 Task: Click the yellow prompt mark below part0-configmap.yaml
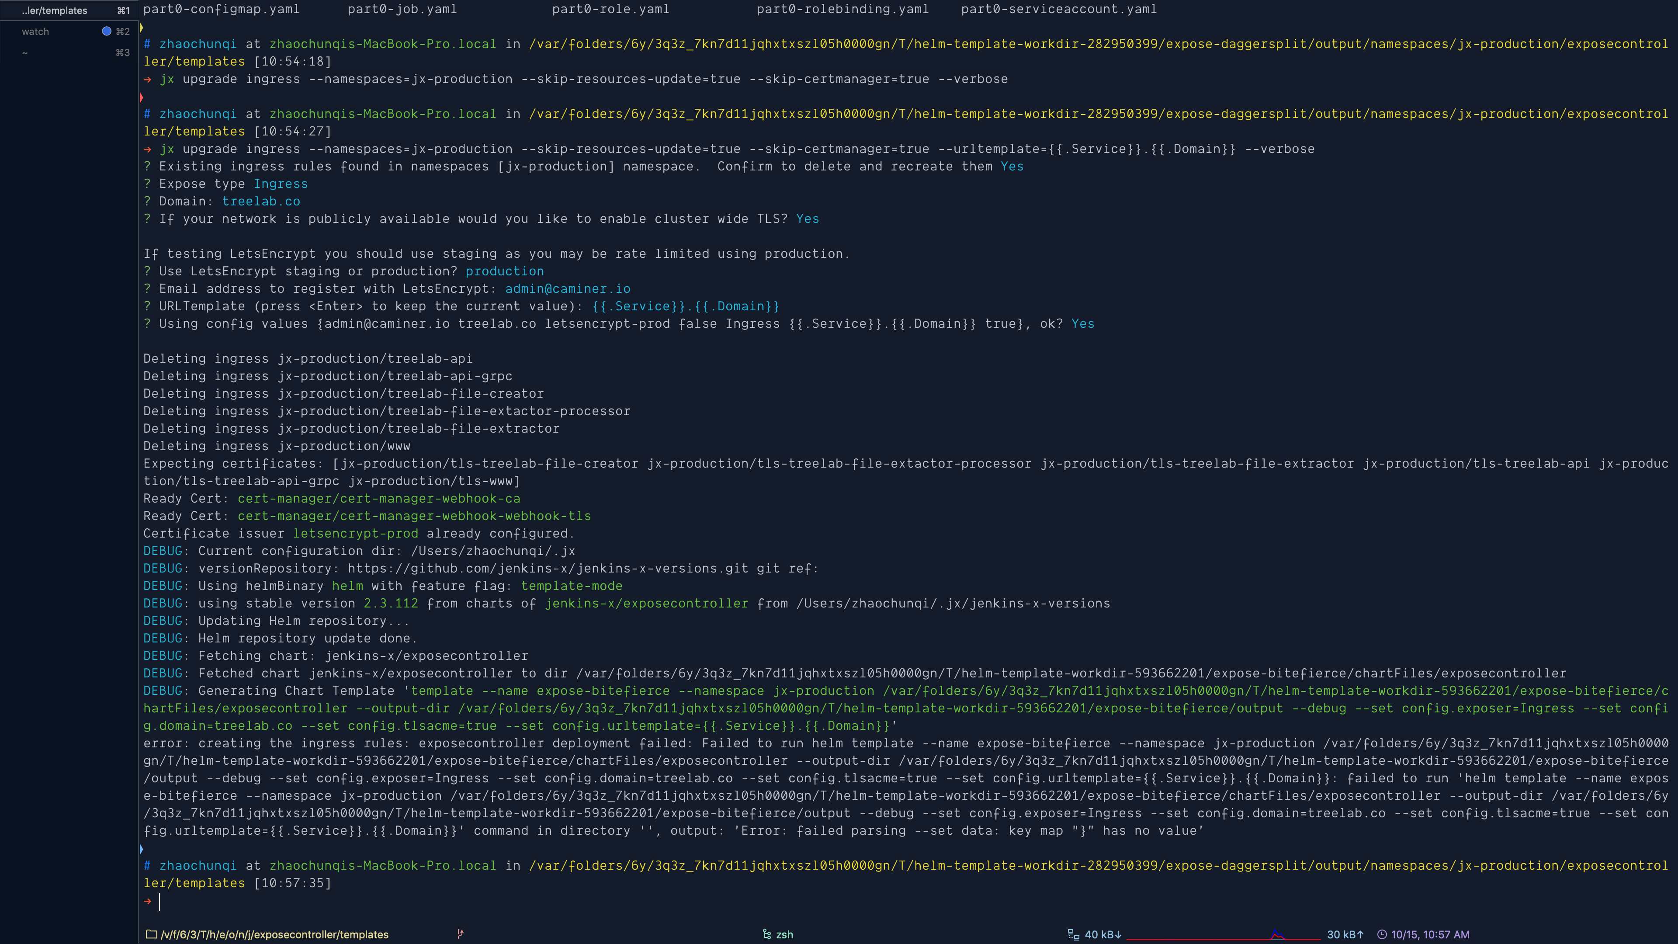[x=141, y=28]
